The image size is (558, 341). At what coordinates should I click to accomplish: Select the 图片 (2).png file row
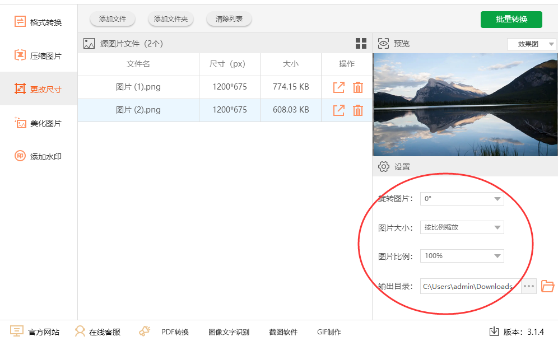pyautogui.click(x=225, y=110)
